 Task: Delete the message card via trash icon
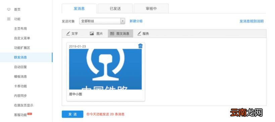tap(140, 46)
